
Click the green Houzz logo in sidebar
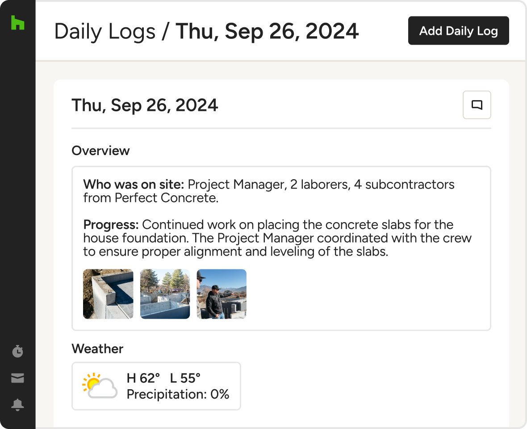click(17, 23)
